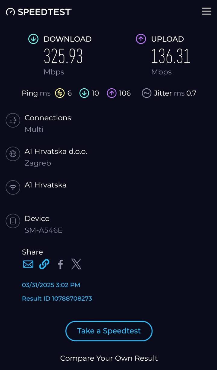This screenshot has width=217, height=370.
Task: Click the globe server icon
Action: [13, 154]
